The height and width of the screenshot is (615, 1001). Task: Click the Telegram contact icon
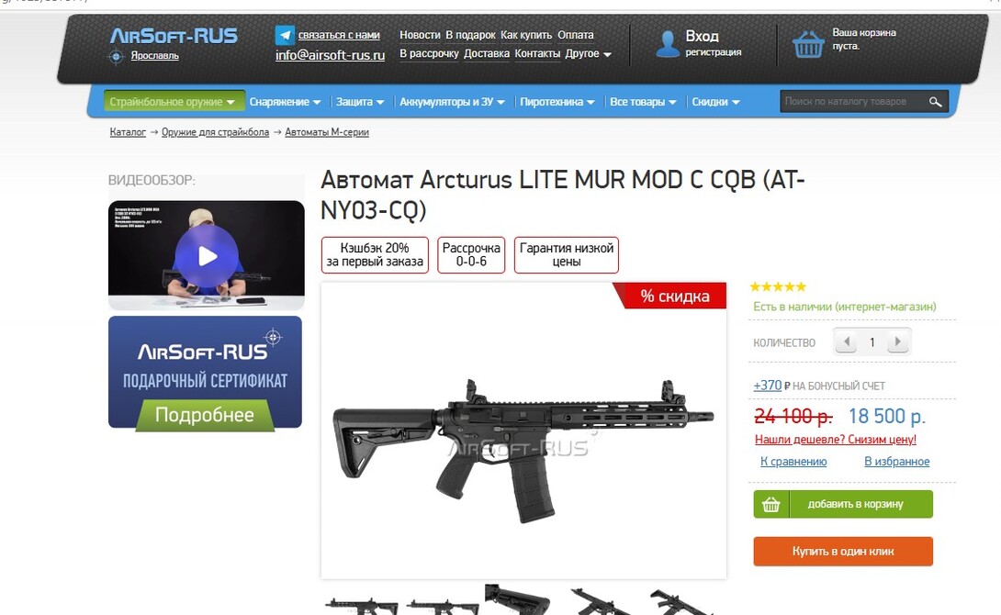(x=285, y=35)
